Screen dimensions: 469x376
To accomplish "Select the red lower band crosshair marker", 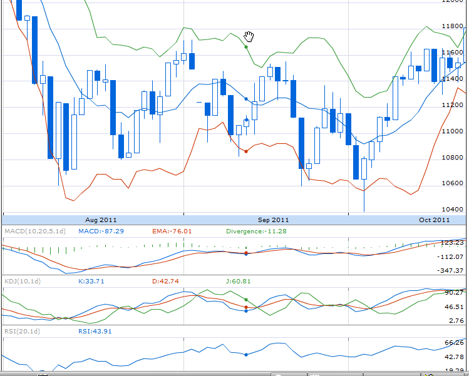I will point(246,151).
